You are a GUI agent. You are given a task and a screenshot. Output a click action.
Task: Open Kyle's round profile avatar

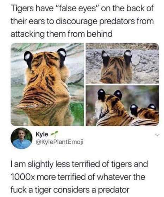coord(21,138)
